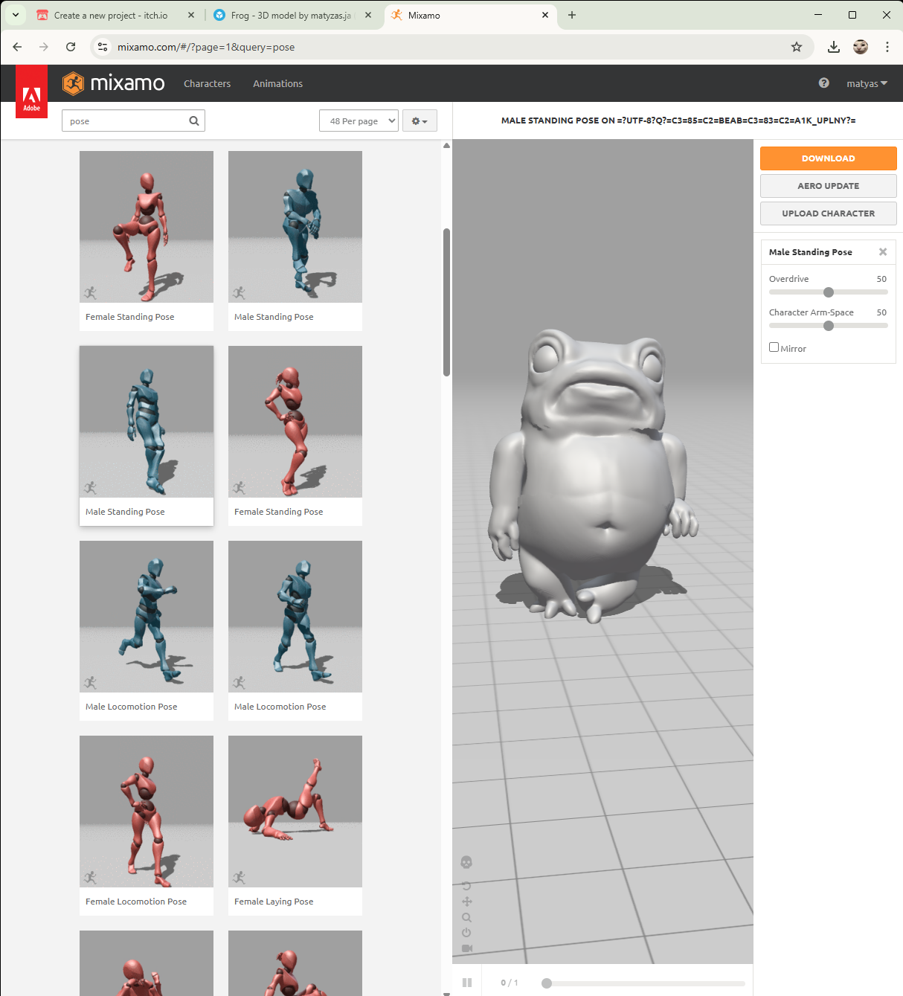Click the Adobe logo
903x996 pixels.
tap(31, 92)
